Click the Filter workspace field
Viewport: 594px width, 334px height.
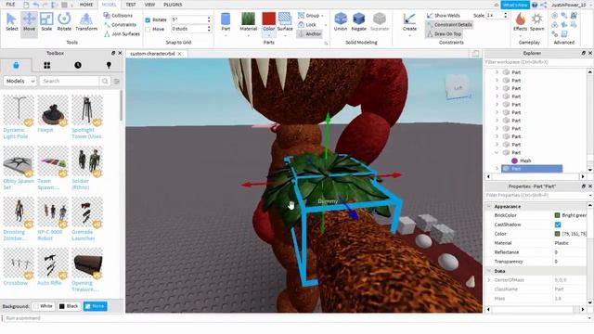pos(536,62)
